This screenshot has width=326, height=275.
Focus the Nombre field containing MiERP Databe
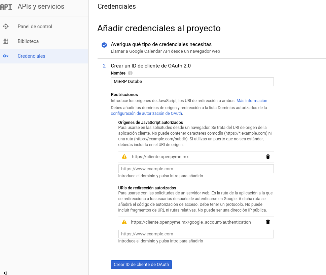(192, 82)
